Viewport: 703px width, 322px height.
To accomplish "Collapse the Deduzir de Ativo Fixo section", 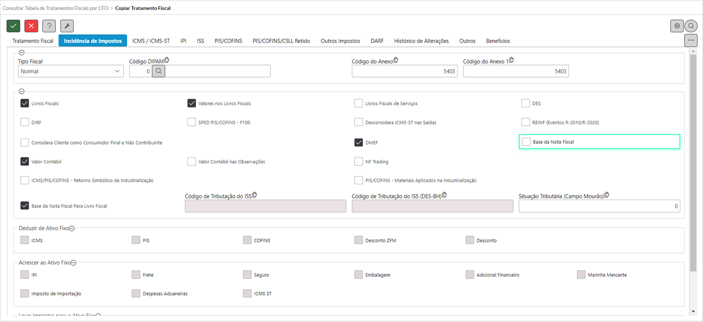I will point(72,228).
